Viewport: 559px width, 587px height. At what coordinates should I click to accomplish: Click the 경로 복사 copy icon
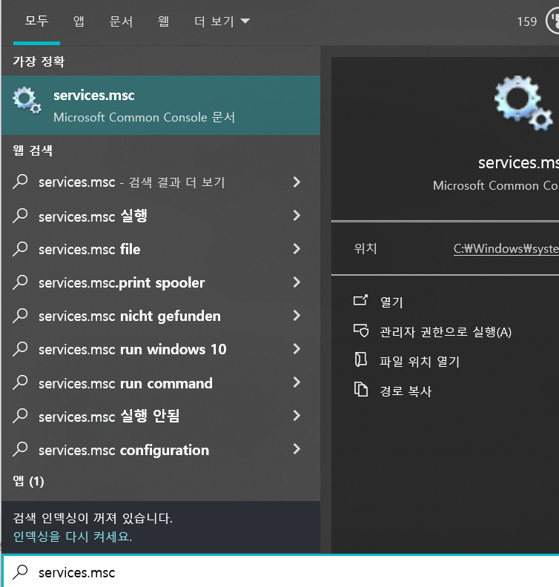click(361, 389)
